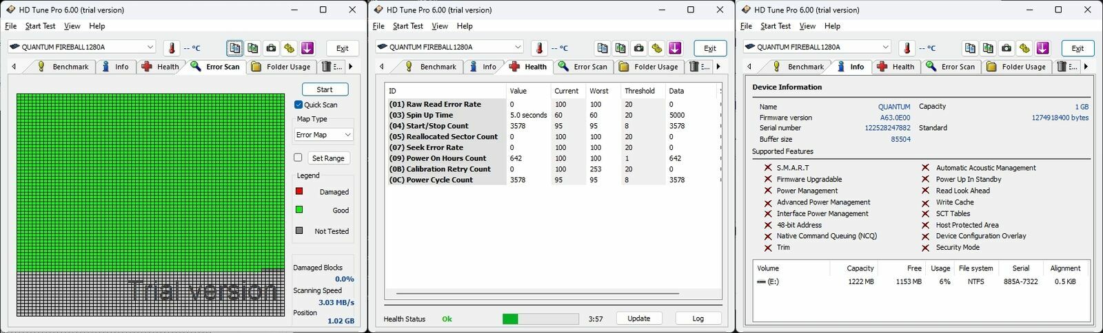The height and width of the screenshot is (333, 1103).
Task: Open drive selector dropdown in right window
Action: tap(818, 47)
